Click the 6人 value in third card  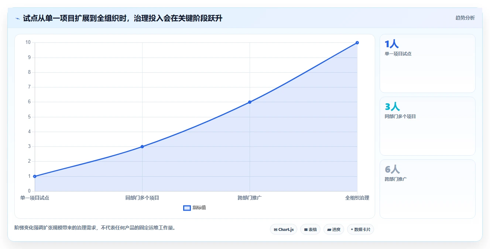(x=392, y=170)
